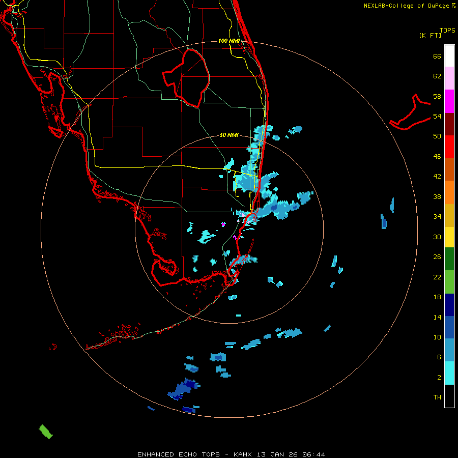Click the legend value 38
The image size is (458, 458).
tap(437, 196)
